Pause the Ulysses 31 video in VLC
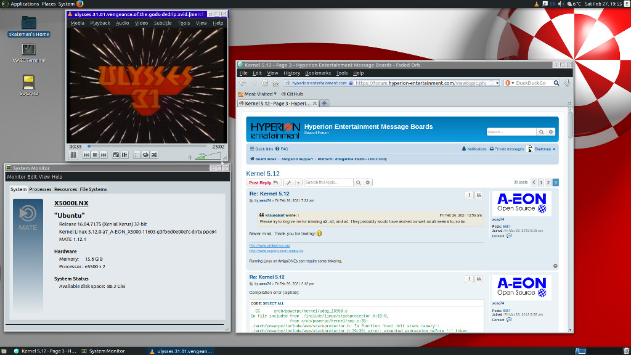The height and width of the screenshot is (355, 631). point(73,155)
